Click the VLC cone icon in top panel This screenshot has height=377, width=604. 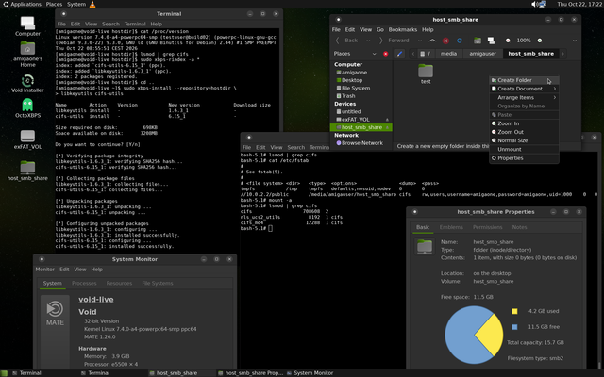92,4
